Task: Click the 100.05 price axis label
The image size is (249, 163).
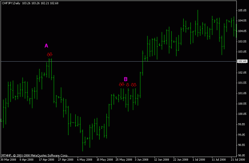Action: point(242,114)
